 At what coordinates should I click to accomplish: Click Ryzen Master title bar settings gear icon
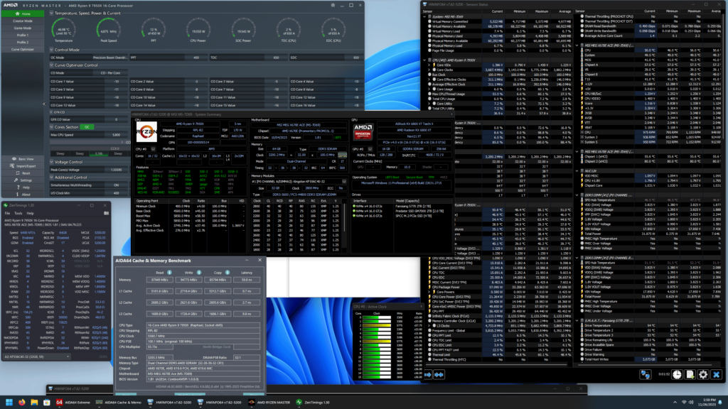click(333, 6)
